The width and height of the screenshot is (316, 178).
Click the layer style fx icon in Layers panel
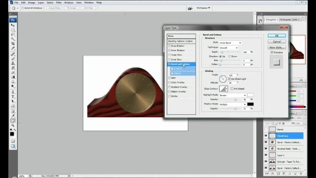(x=273, y=174)
